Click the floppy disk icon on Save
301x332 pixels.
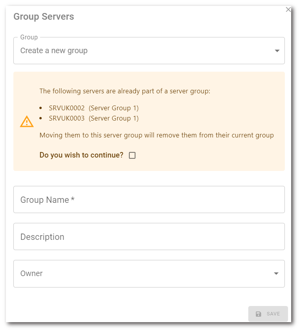[259, 314]
